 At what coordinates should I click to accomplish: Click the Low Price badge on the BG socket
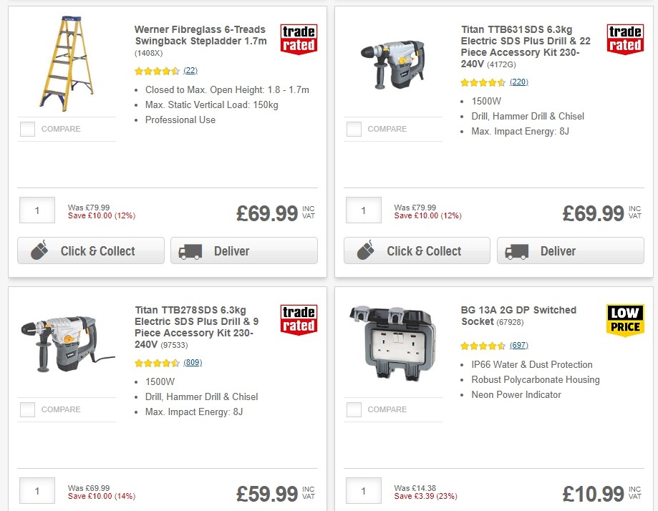tap(625, 319)
